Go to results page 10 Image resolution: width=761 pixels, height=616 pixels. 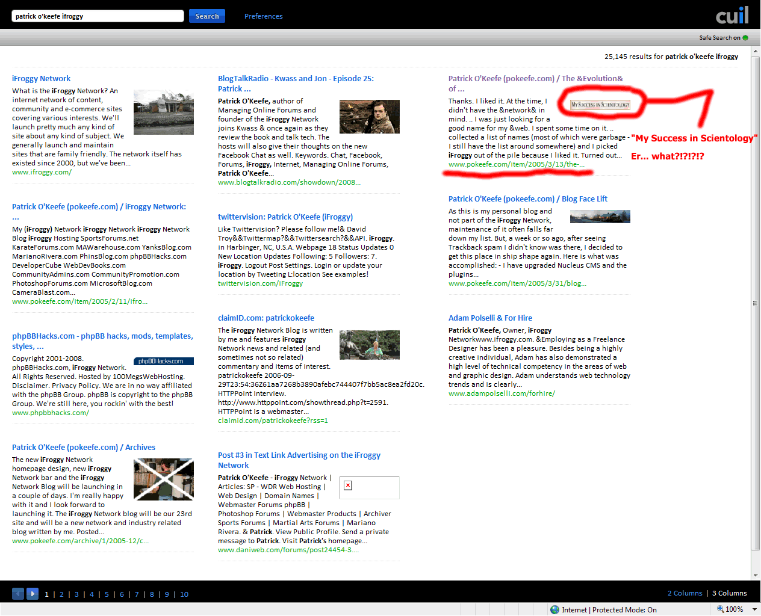[184, 594]
